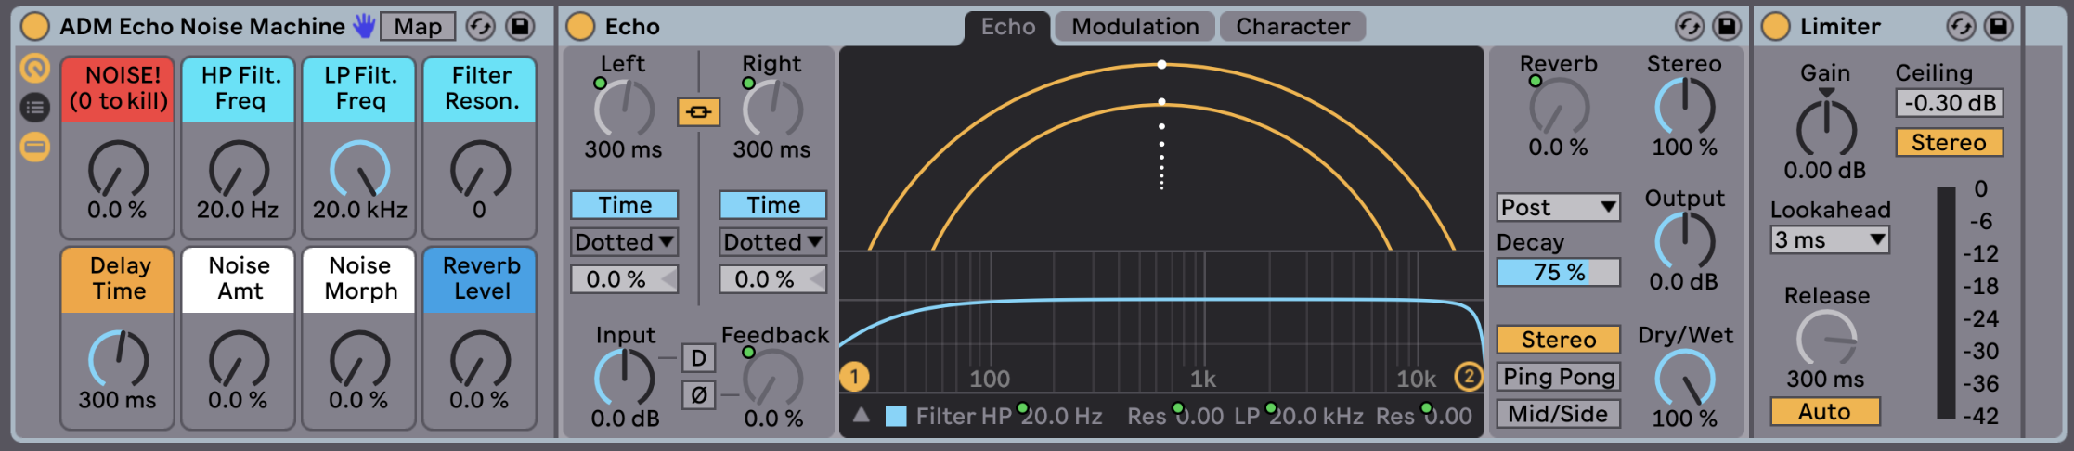
Task: Click the HP Filt. Freq macro knob
Action: [x=239, y=170]
